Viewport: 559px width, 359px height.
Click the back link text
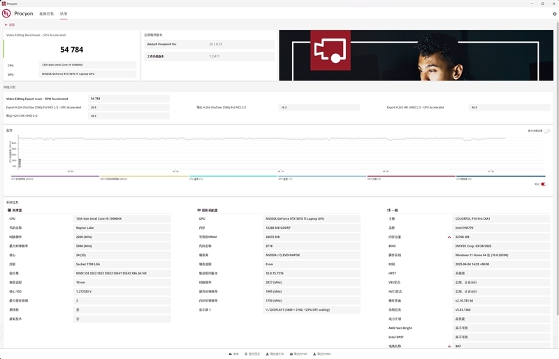click(x=12, y=24)
